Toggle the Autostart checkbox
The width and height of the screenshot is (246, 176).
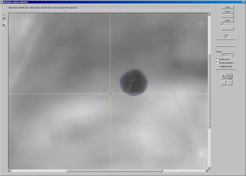coord(223,24)
